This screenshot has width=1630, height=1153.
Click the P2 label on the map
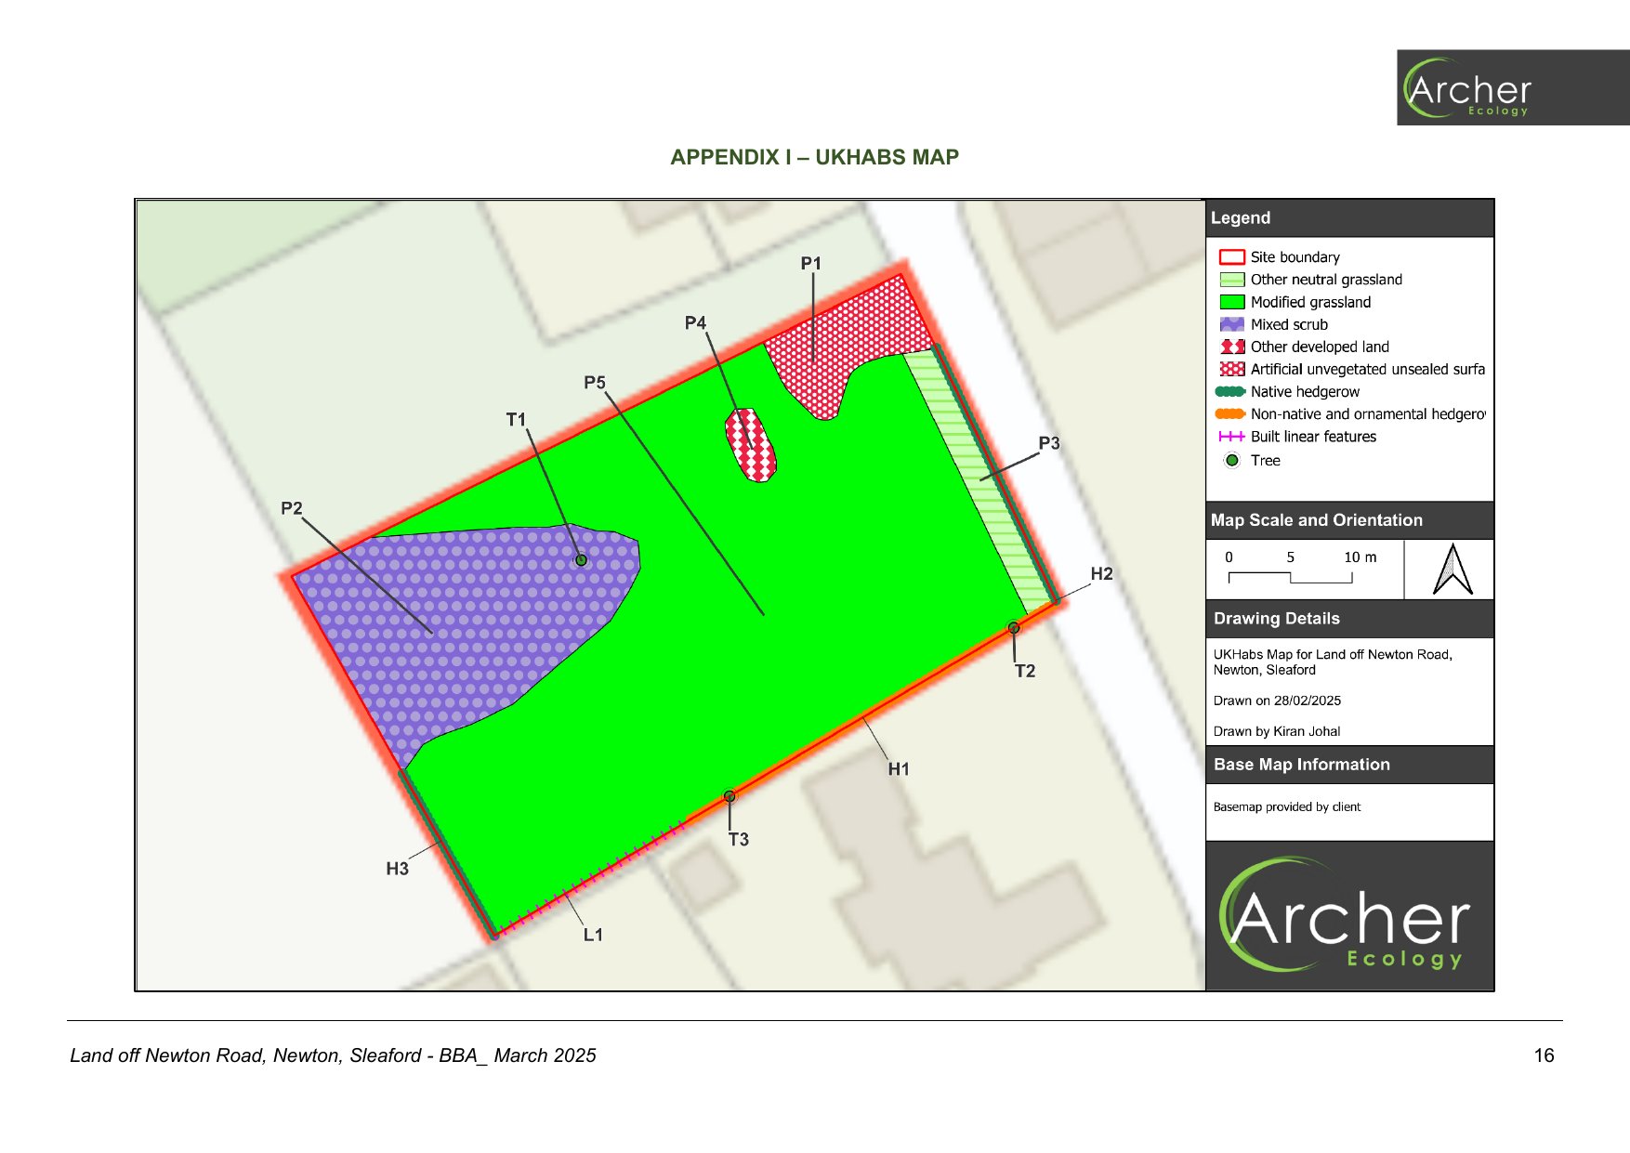tap(292, 508)
